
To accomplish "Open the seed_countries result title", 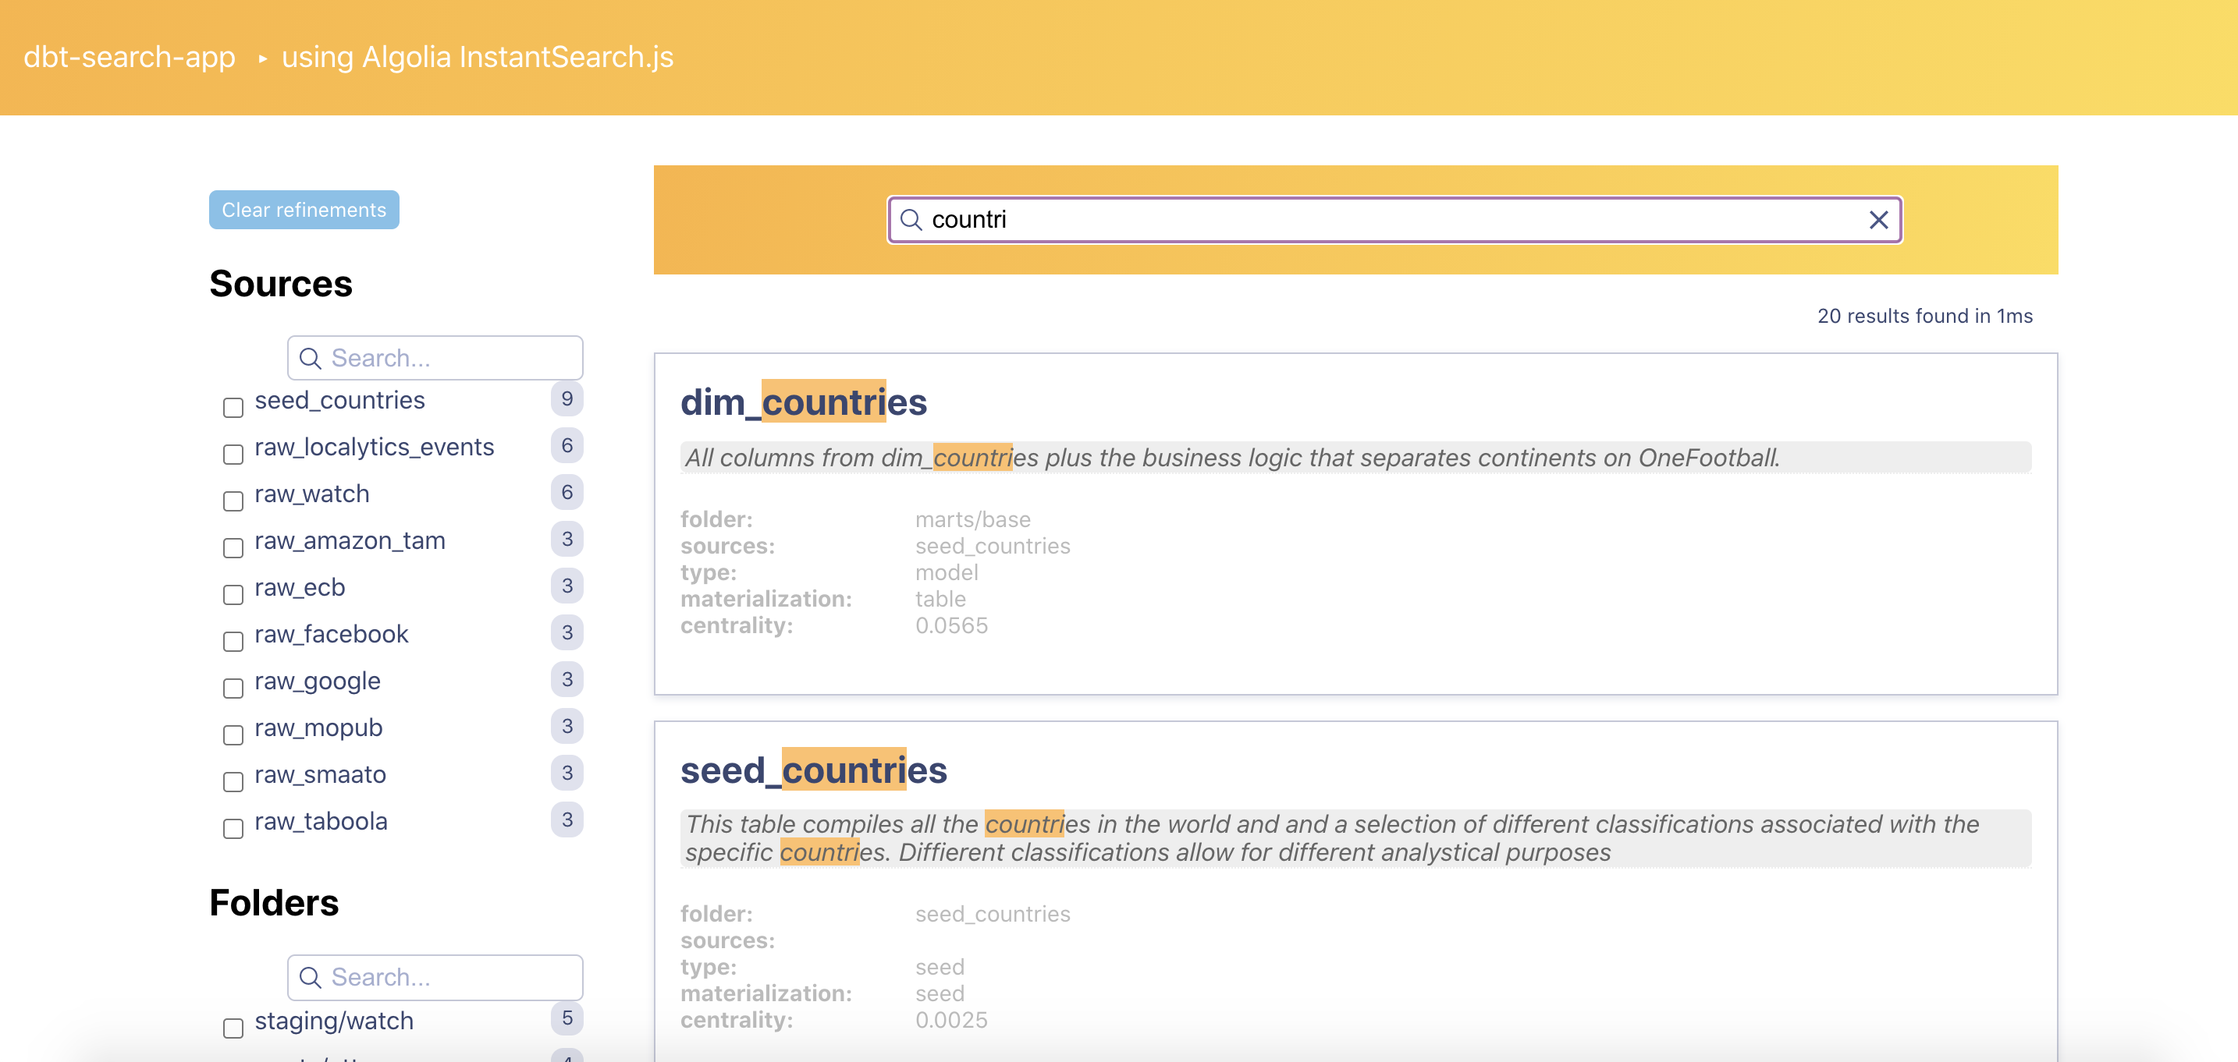I will (x=813, y=770).
